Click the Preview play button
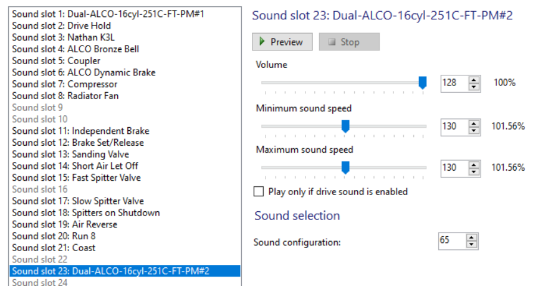The width and height of the screenshot is (533, 286). tap(281, 42)
